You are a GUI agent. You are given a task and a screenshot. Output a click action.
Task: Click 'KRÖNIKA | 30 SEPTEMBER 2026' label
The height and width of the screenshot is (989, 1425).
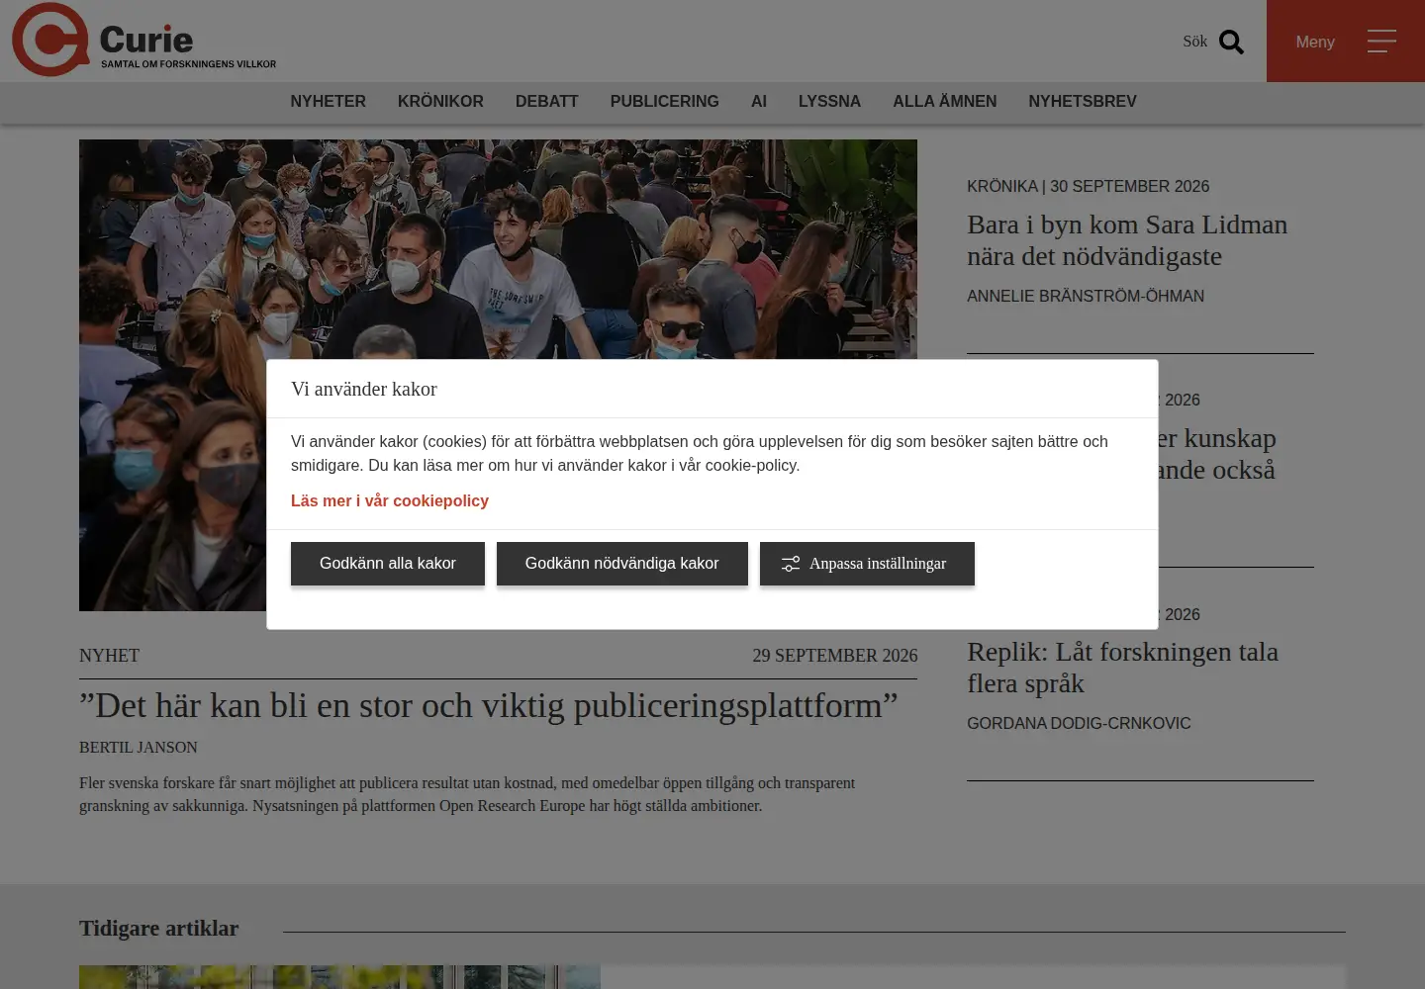pyautogui.click(x=1088, y=187)
